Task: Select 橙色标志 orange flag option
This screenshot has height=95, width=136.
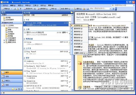Action: 79,37
